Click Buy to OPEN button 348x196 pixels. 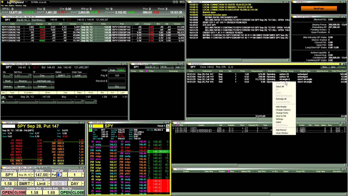coord(66,192)
